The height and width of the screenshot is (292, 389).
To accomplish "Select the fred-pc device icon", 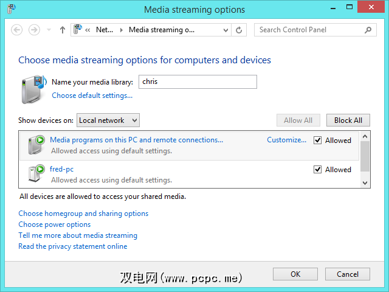I will (36, 174).
